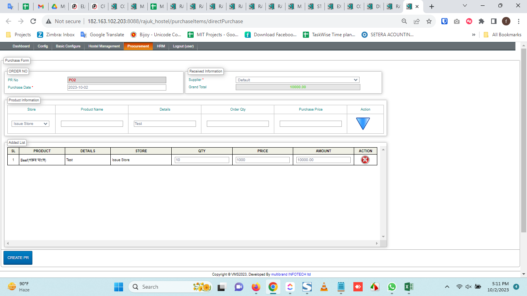Click Logout (user) in the menu bar

tap(183, 46)
